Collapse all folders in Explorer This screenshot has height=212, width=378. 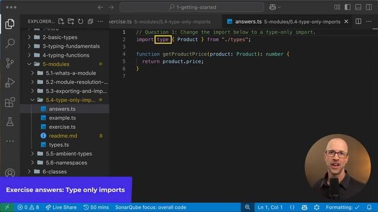point(90,22)
